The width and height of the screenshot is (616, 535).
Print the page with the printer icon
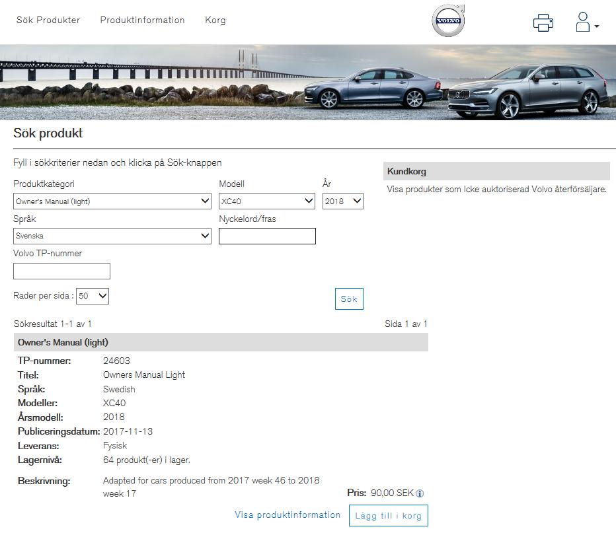pyautogui.click(x=543, y=22)
